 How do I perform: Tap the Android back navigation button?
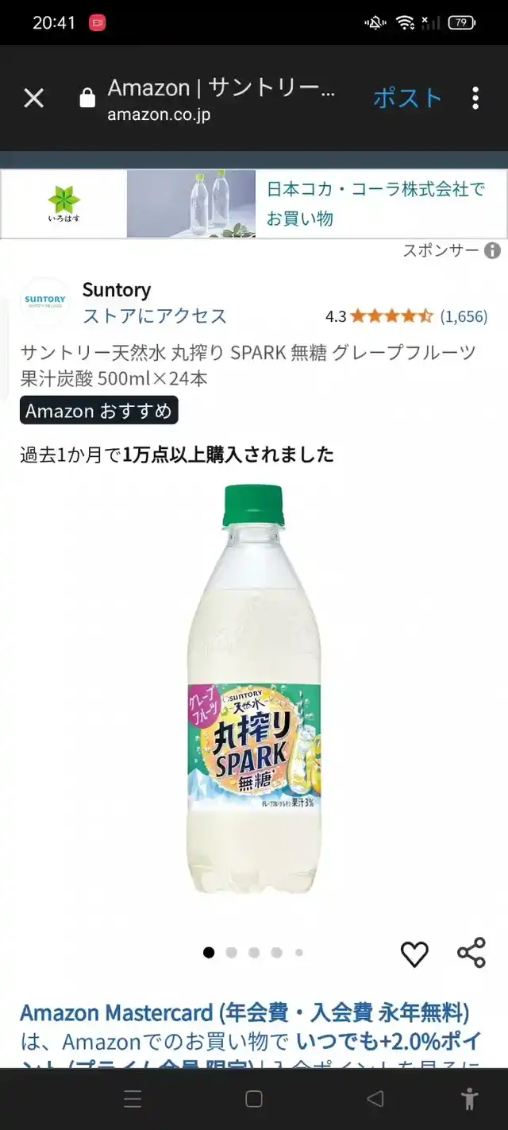pos(375,1099)
